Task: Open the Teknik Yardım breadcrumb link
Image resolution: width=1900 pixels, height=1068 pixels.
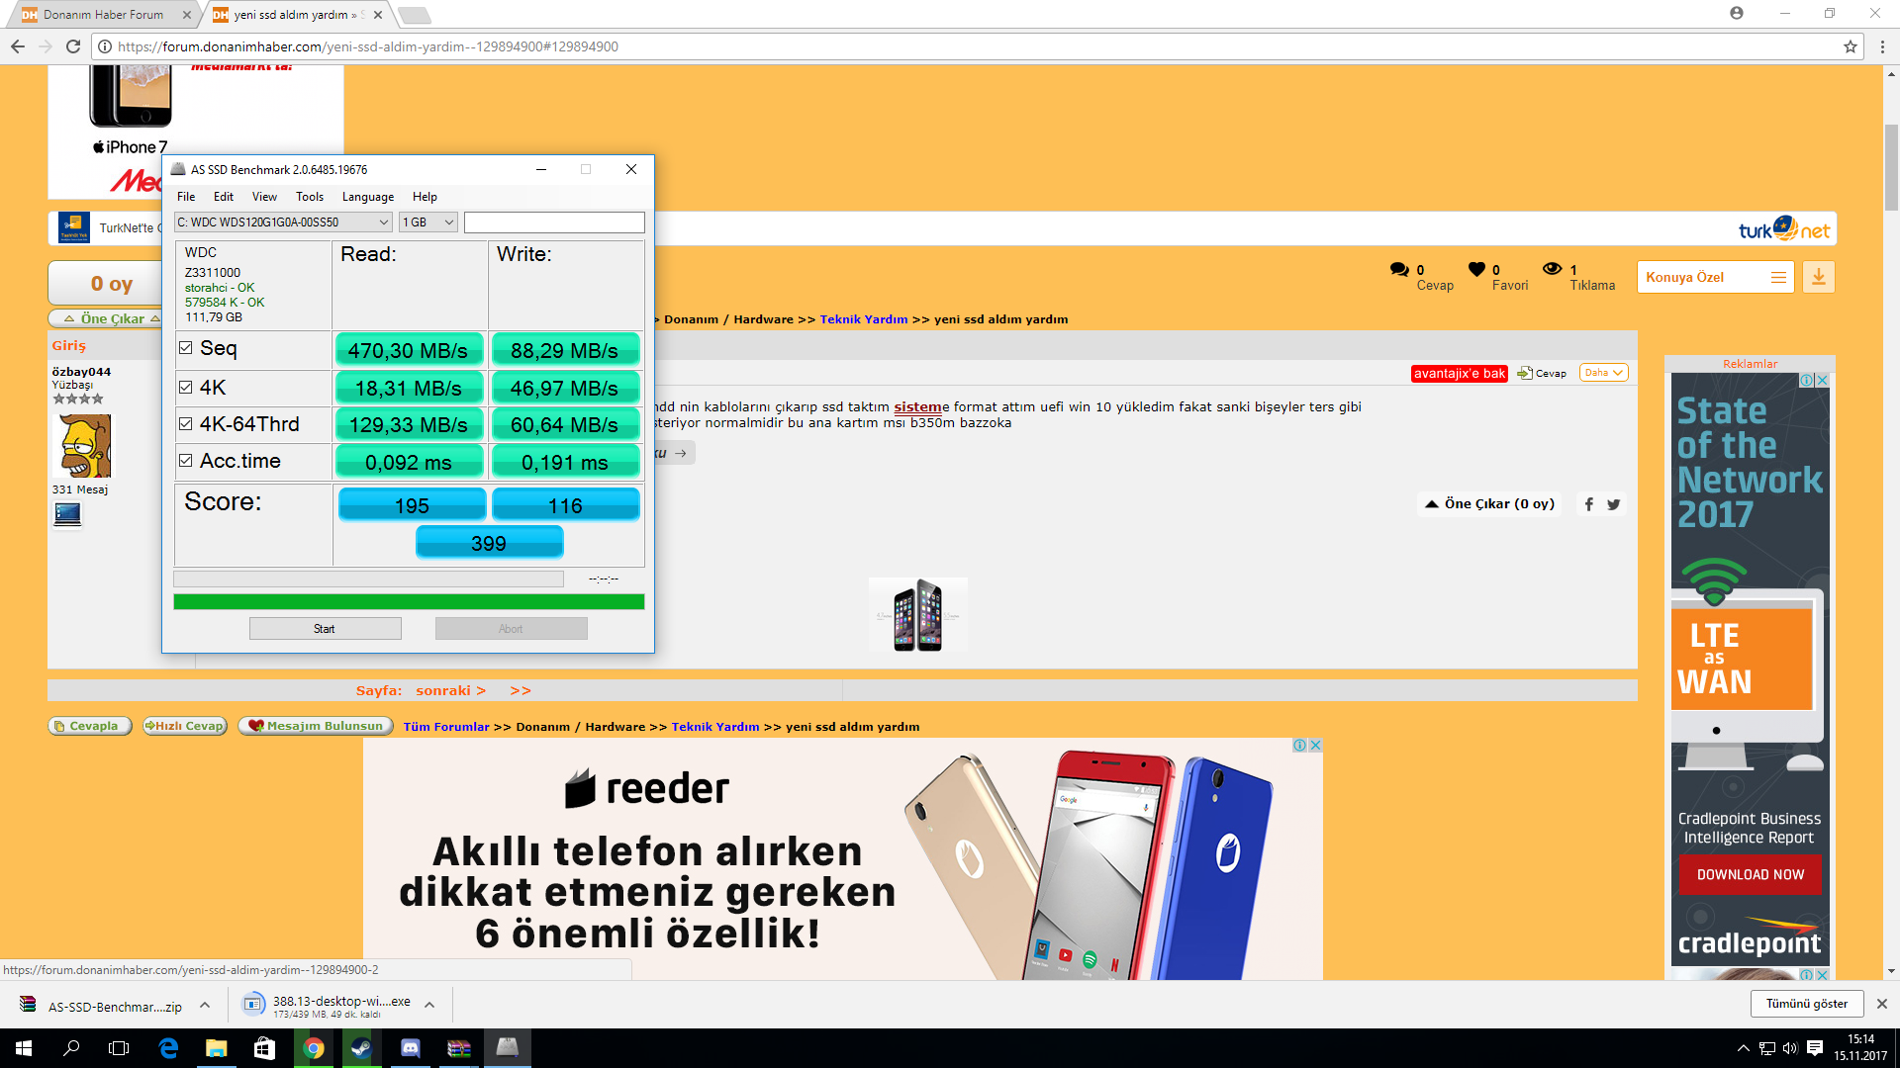Action: (863, 319)
